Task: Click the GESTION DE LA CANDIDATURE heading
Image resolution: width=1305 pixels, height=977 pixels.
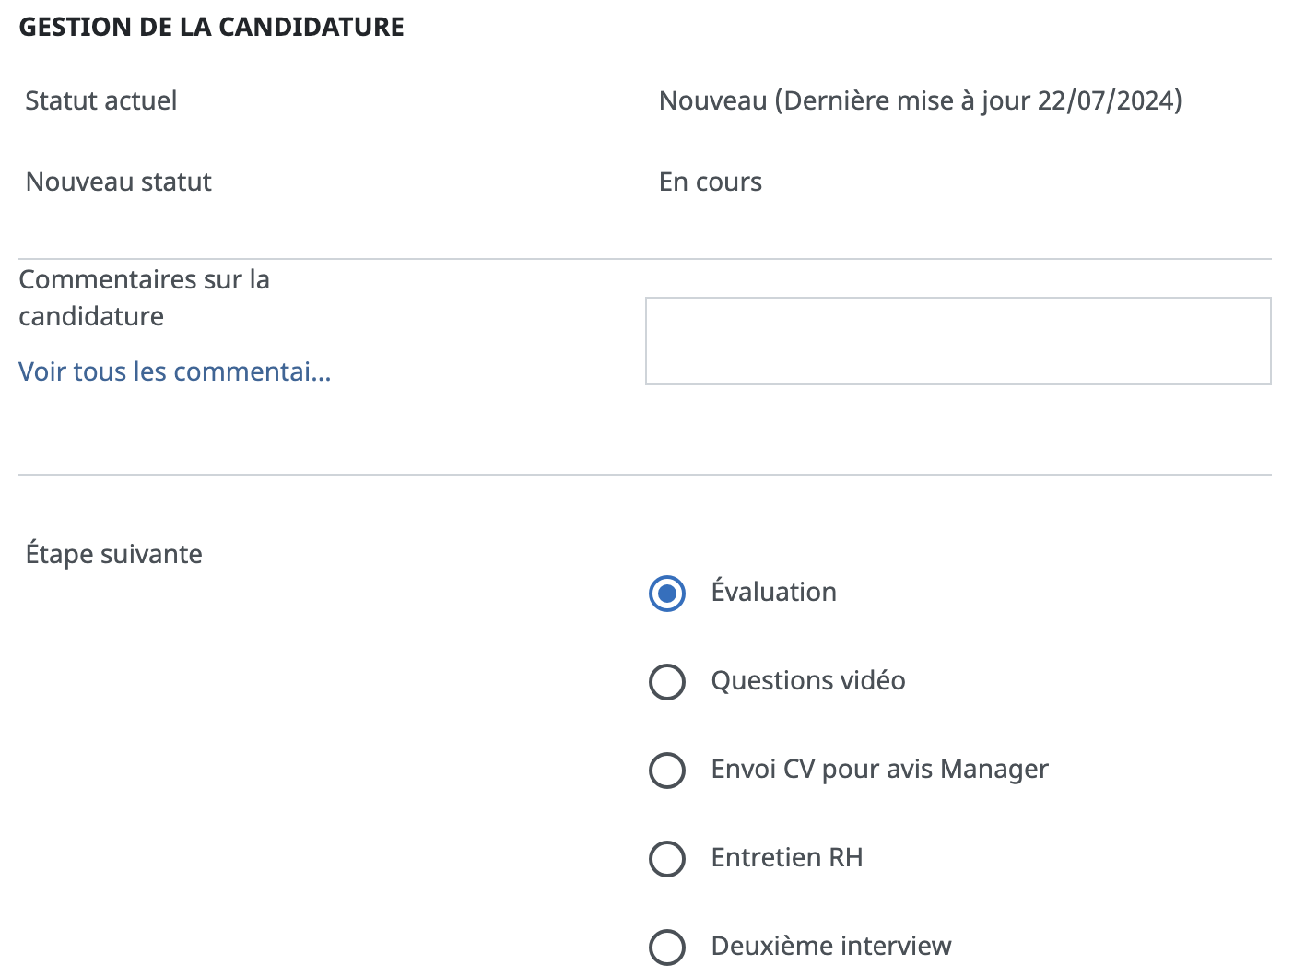Action: coord(211,27)
